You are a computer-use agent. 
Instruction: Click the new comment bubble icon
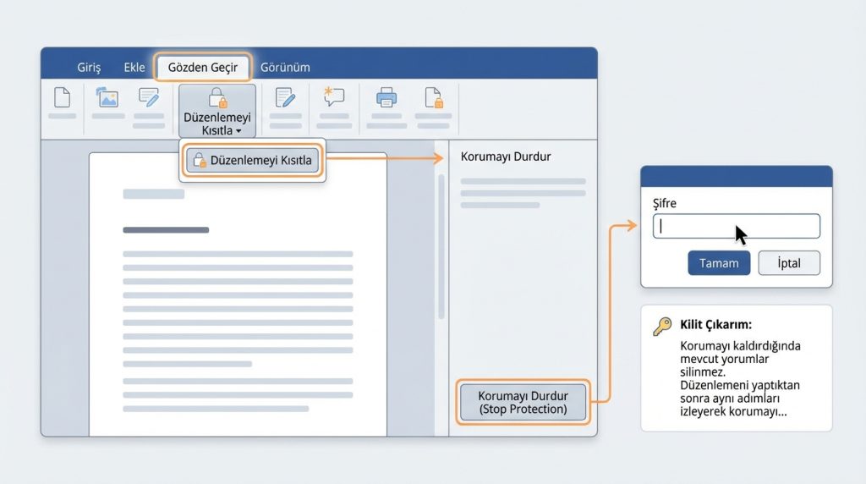click(333, 96)
